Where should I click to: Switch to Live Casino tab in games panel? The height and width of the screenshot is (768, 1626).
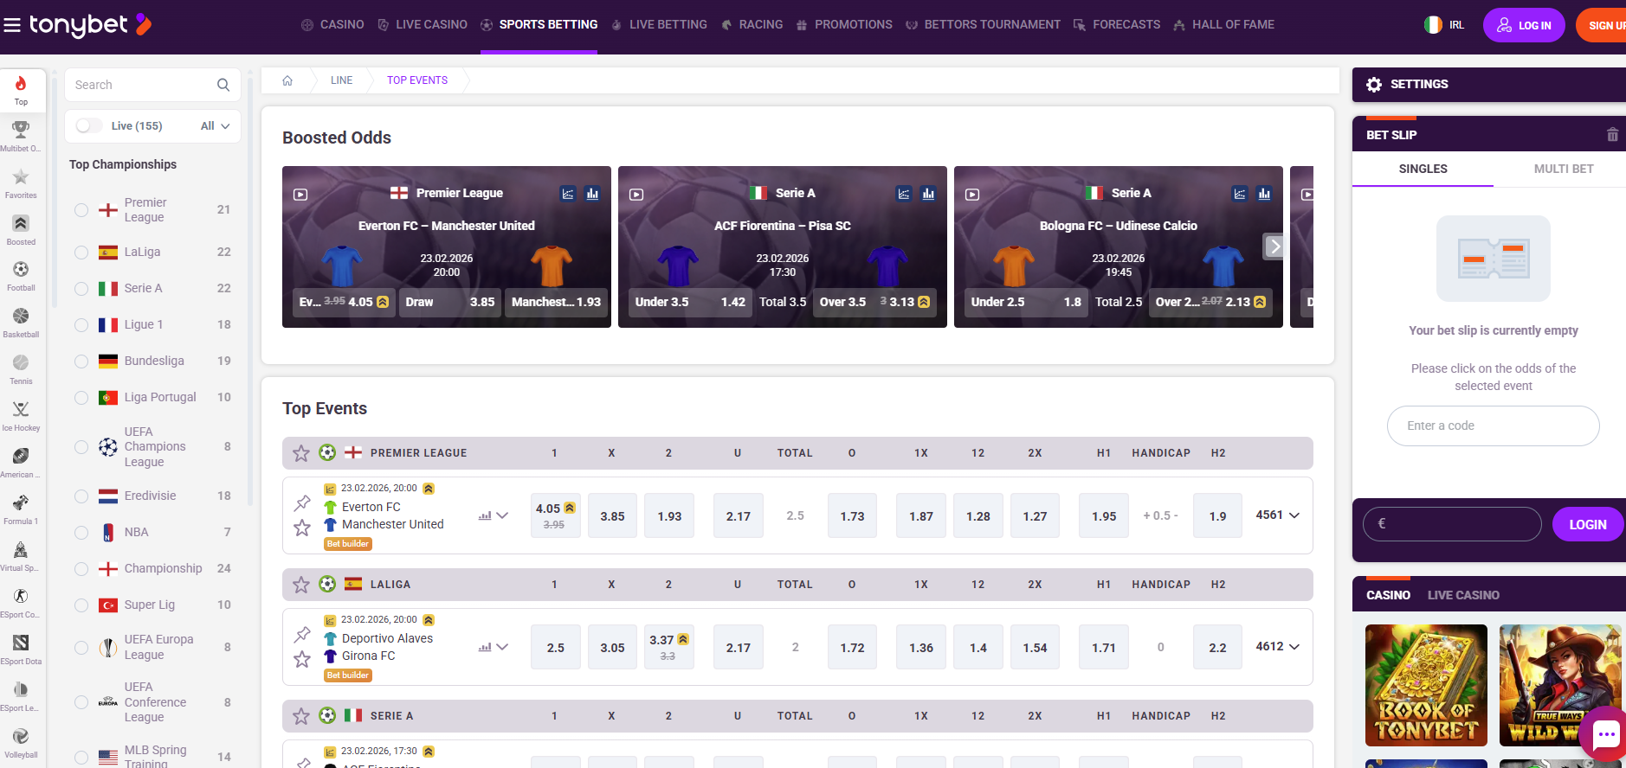point(1463,596)
